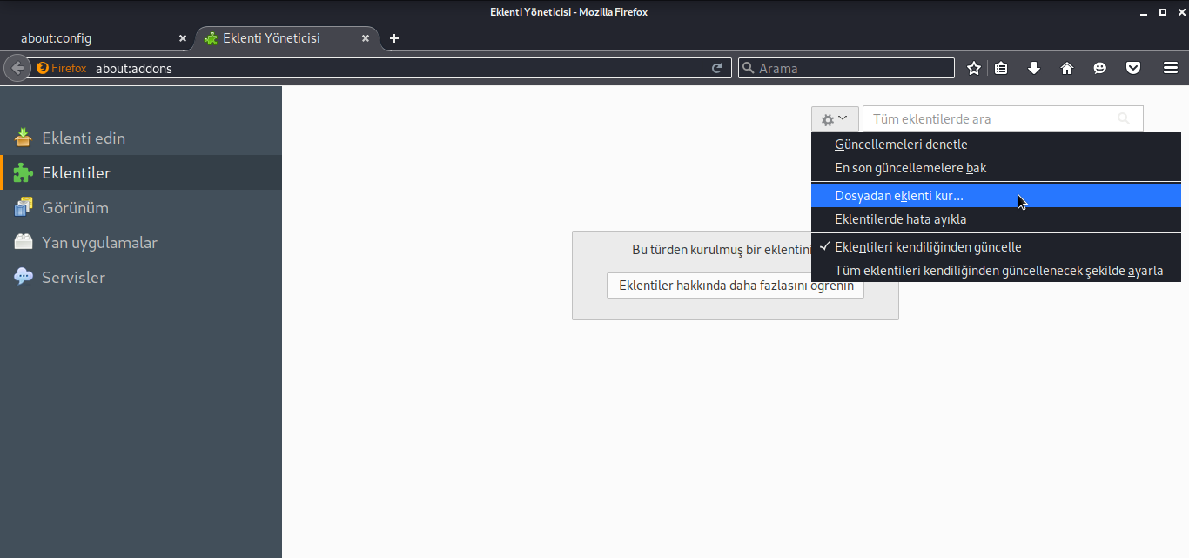1189x558 pixels.
Task: Go to home page icon
Action: [1067, 68]
